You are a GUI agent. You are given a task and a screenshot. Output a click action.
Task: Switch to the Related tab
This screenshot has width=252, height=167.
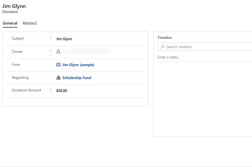(x=30, y=23)
